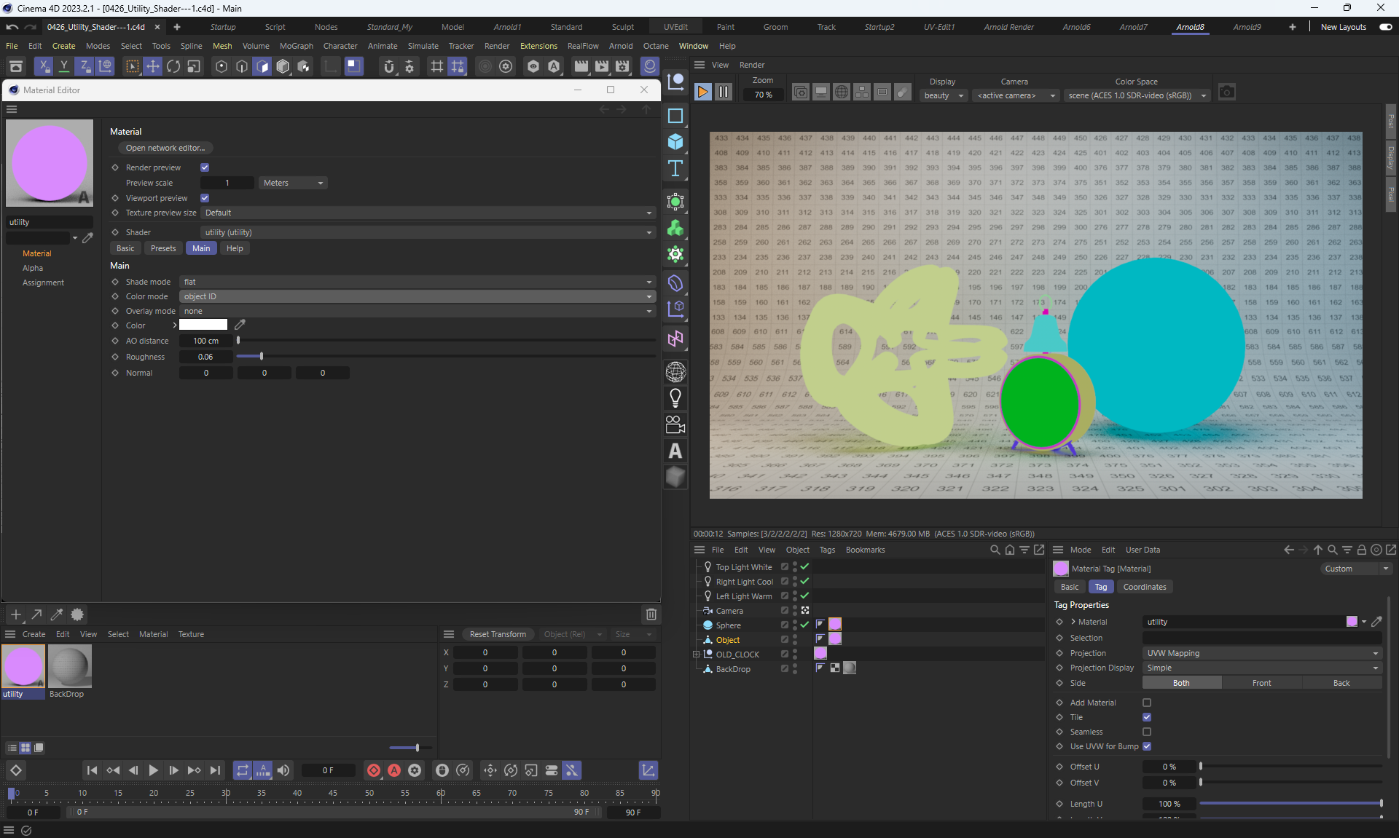This screenshot has width=1399, height=838.
Task: Click the Cube primitive icon
Action: tap(675, 142)
